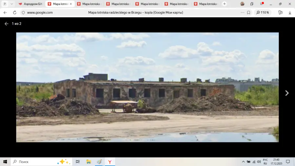295x166 pixels.
Task: Click the photo of the ruined building
Action: pos(147,87)
